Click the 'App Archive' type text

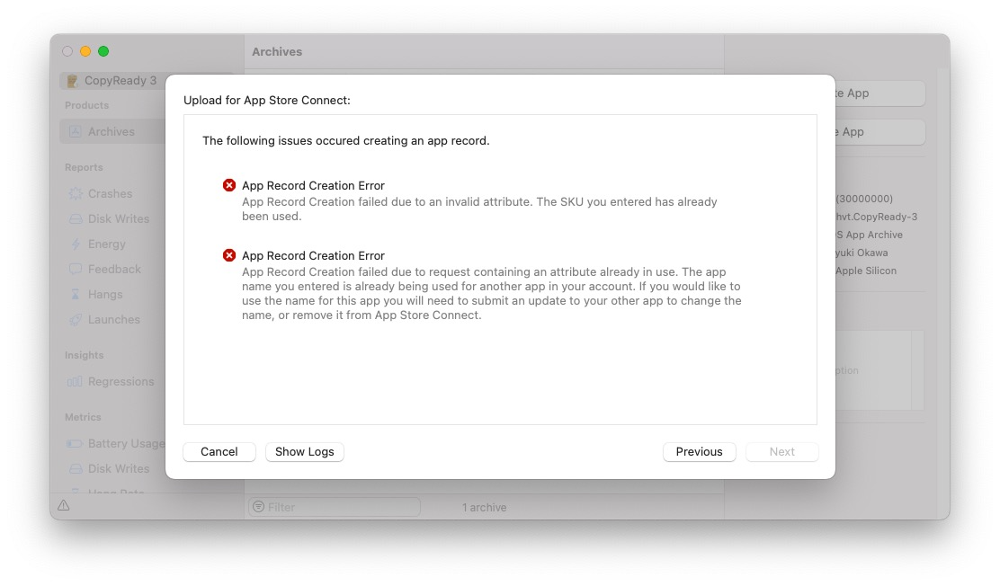(x=874, y=235)
